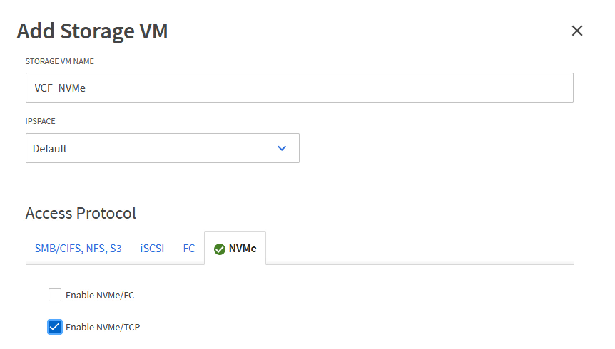The image size is (615, 349).
Task: Click the IPspace dropdown chevron arrow
Action: tap(282, 148)
